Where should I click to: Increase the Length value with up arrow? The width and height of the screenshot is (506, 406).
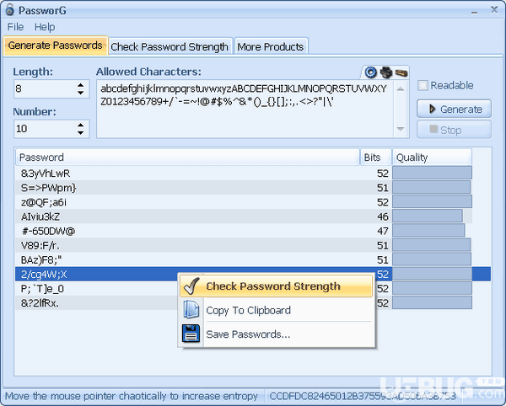coord(81,85)
